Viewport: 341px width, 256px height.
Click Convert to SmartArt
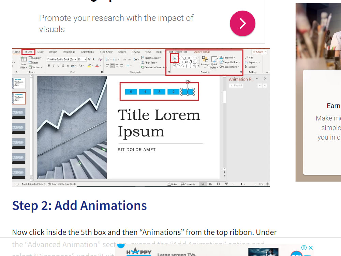(x=154, y=68)
